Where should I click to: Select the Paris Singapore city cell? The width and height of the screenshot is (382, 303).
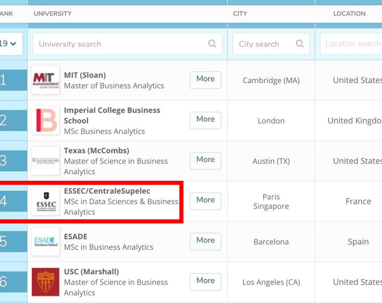click(x=271, y=202)
